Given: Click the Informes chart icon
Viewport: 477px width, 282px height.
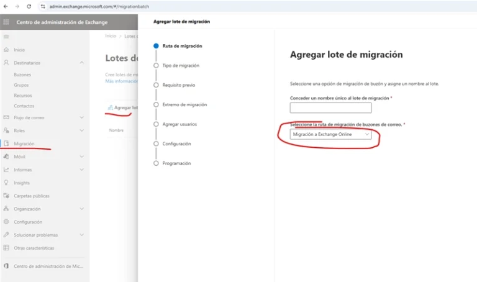Looking at the screenshot, I should [6, 170].
